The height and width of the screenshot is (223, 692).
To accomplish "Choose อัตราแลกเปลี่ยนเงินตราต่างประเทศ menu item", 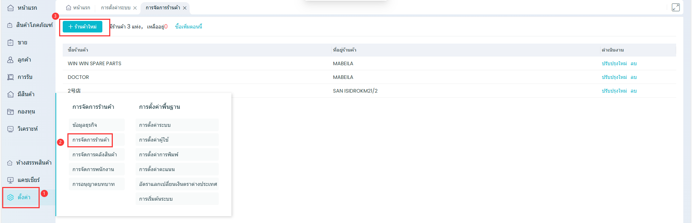I will point(178,184).
